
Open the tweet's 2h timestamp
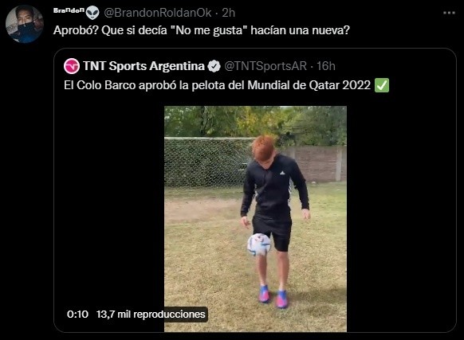pos(229,13)
